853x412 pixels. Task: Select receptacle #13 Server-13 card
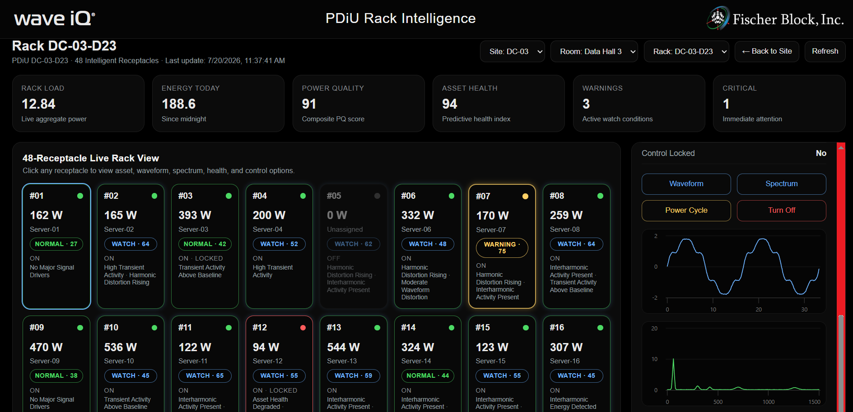(354, 364)
